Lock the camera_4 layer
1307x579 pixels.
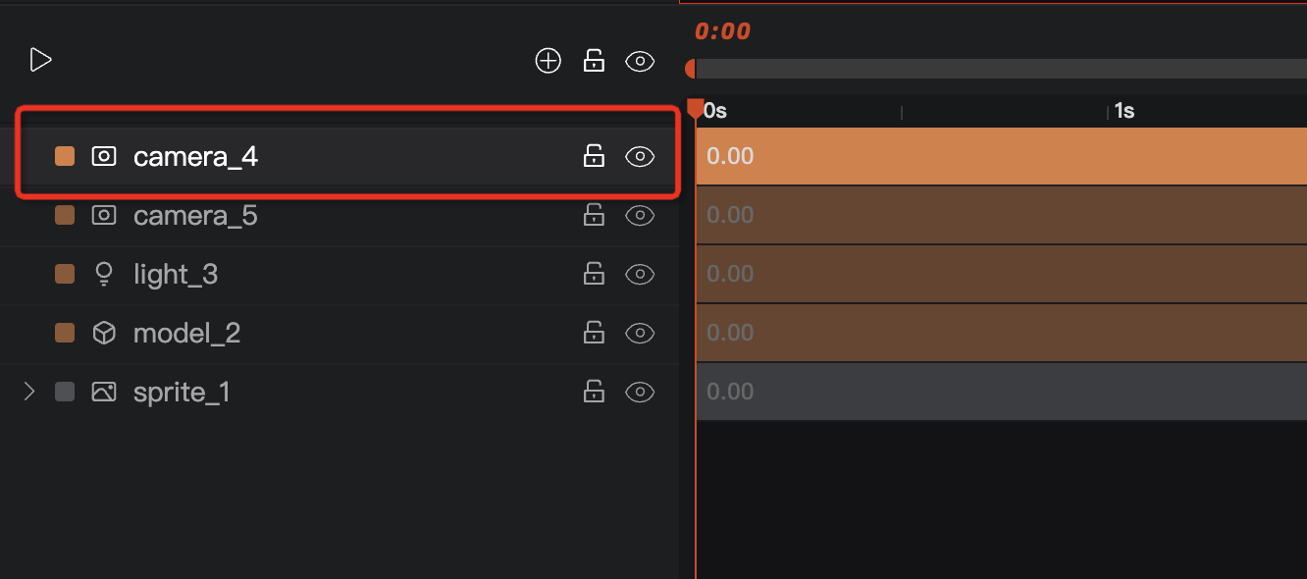(x=594, y=155)
